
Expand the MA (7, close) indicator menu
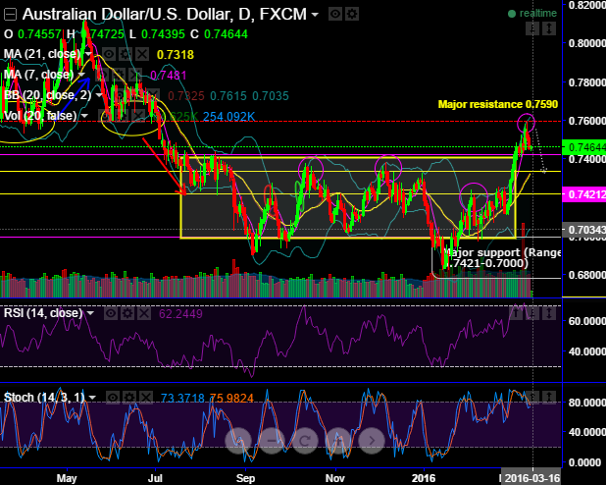(x=81, y=74)
